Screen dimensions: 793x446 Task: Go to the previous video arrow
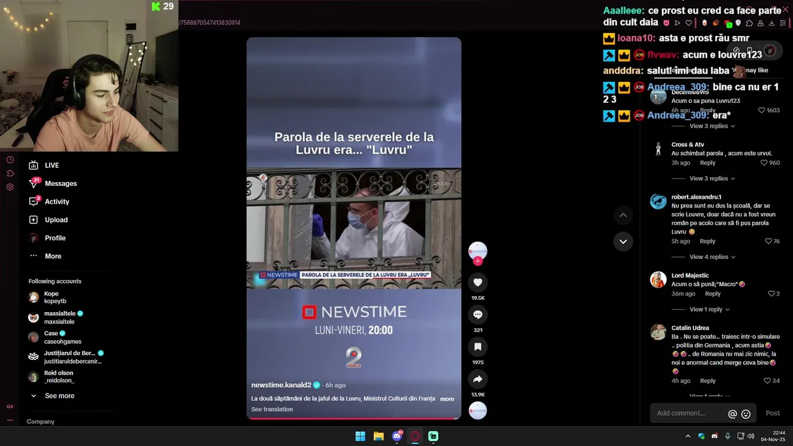pos(623,215)
